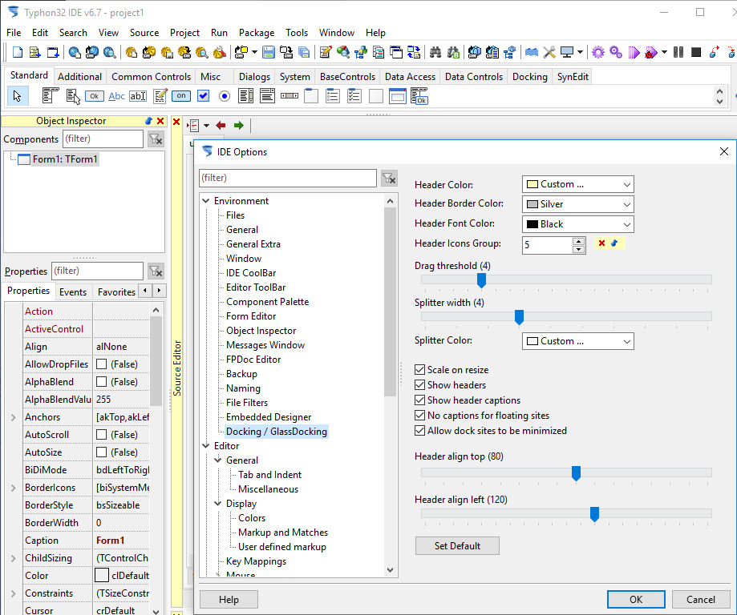This screenshot has width=737, height=615.
Task: Collapse the Display tree node
Action: click(218, 504)
